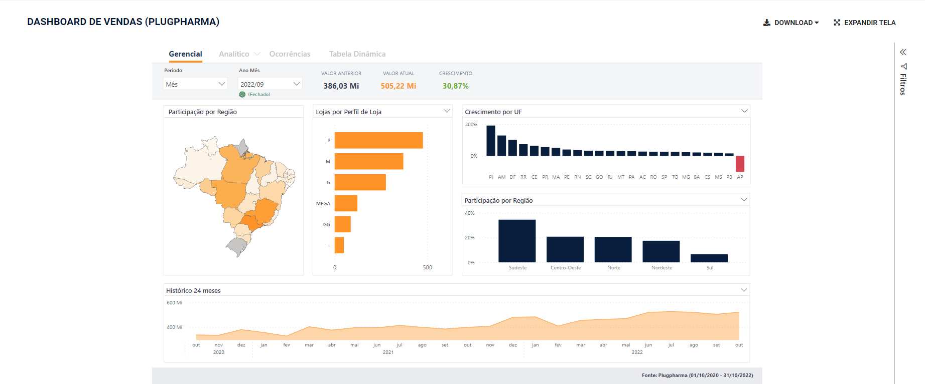Click the red AP bar in growth chart
The width and height of the screenshot is (925, 384).
740,164
